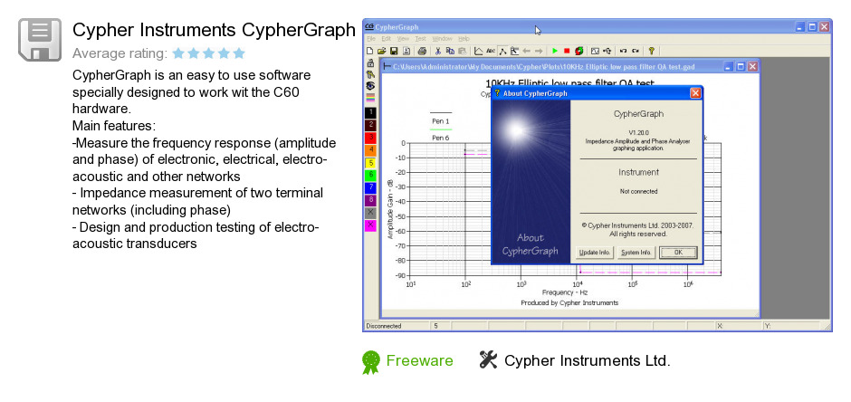The image size is (851, 402).
Task: Start test with green play button
Action: 555,51
